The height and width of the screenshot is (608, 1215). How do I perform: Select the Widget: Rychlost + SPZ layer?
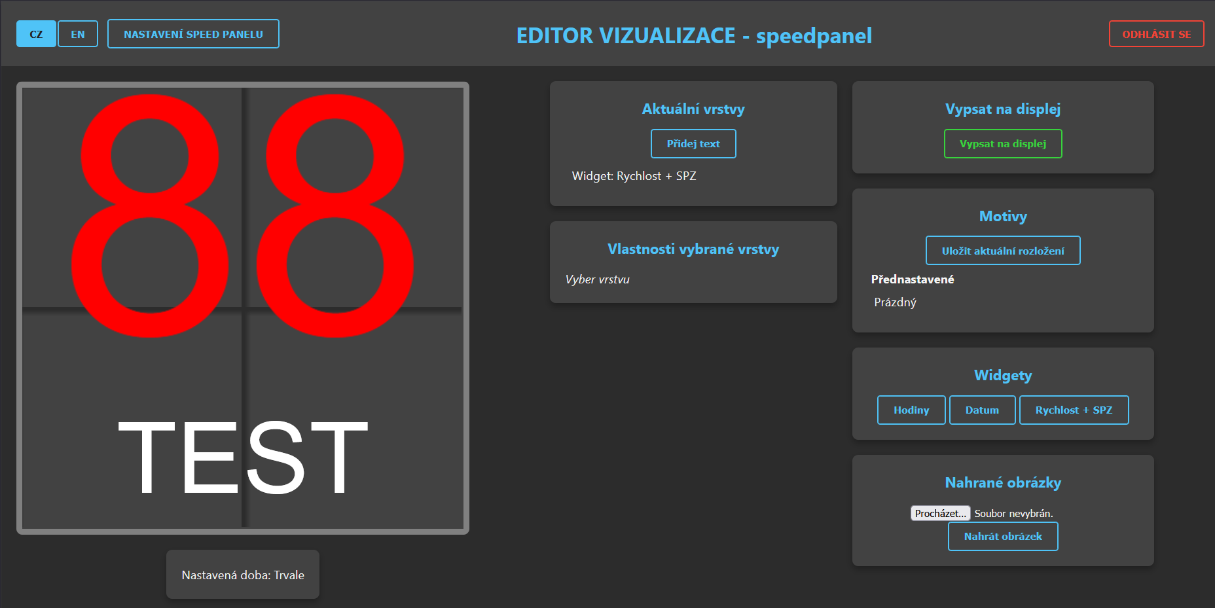click(634, 176)
